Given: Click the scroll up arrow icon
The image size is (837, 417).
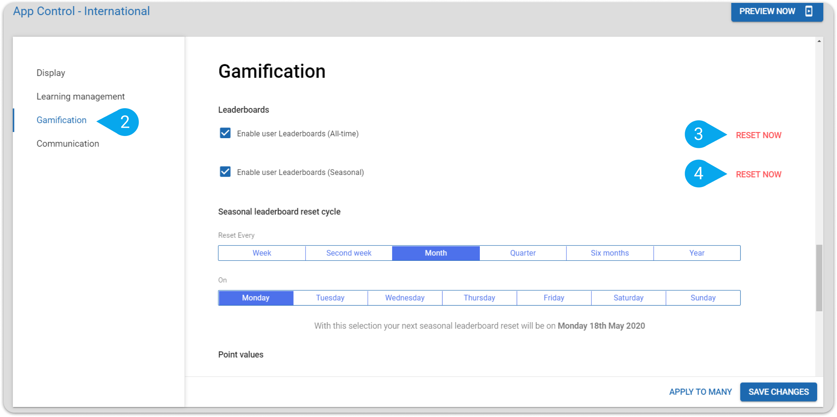Looking at the screenshot, I should [819, 41].
